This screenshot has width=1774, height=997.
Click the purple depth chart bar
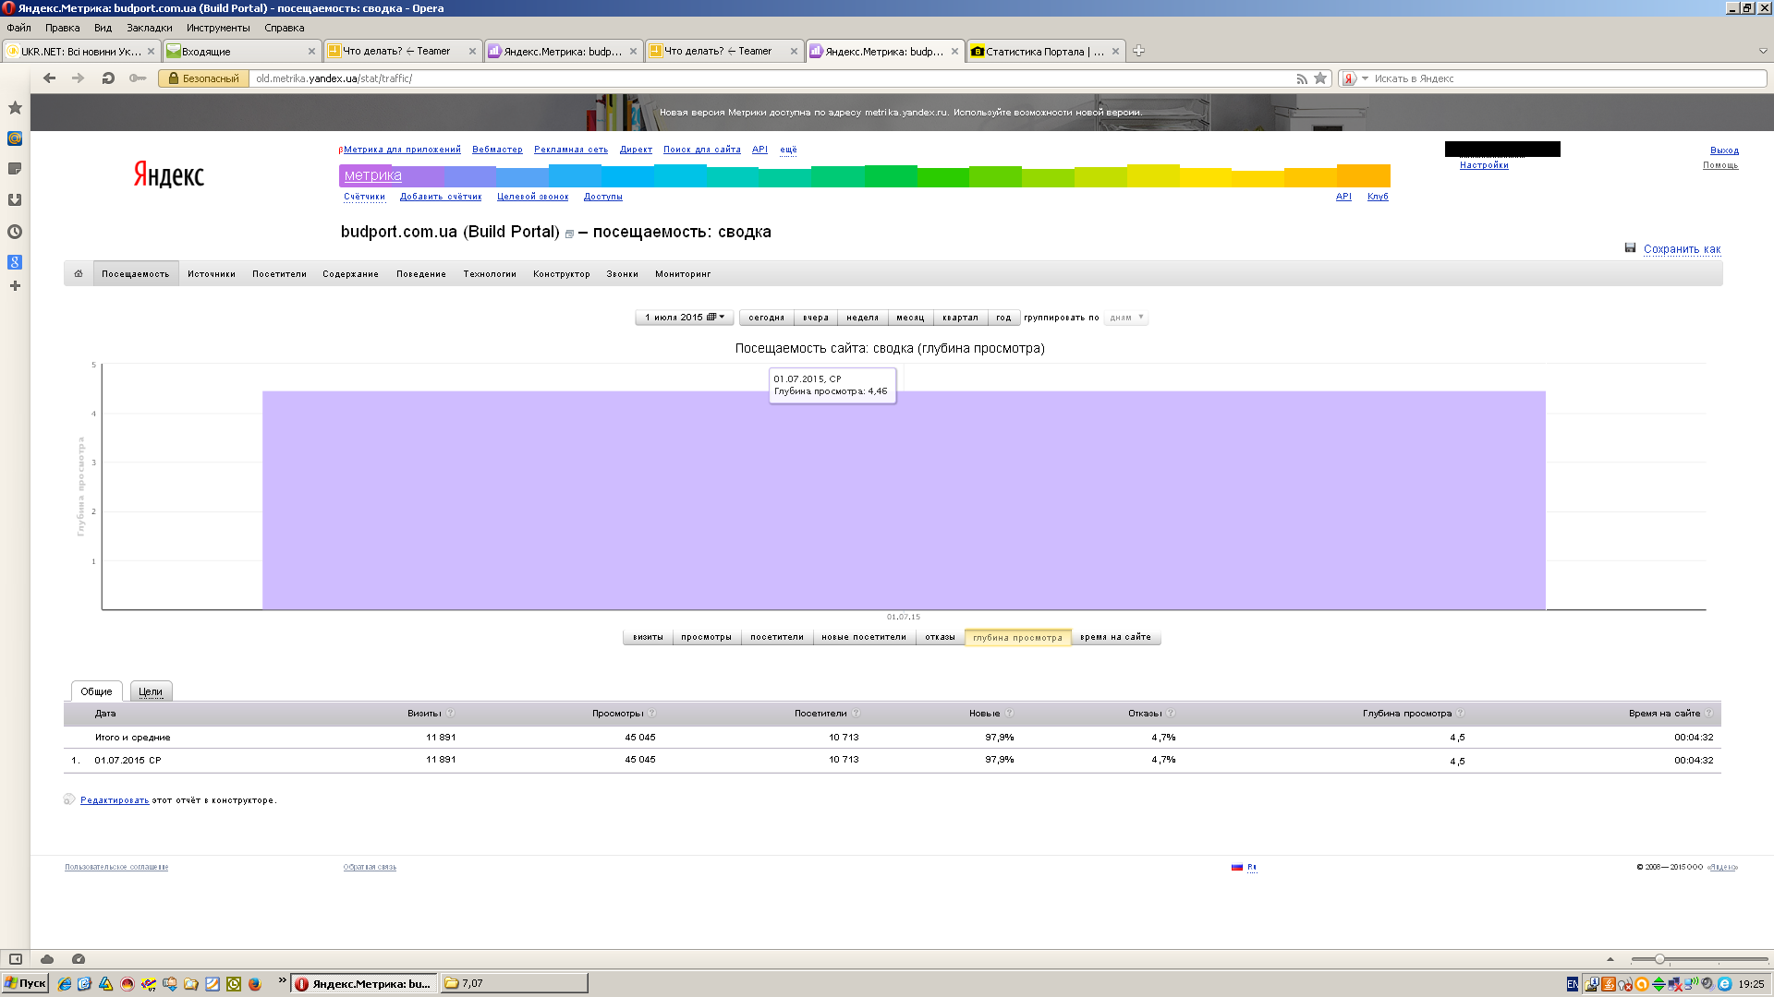[904, 500]
